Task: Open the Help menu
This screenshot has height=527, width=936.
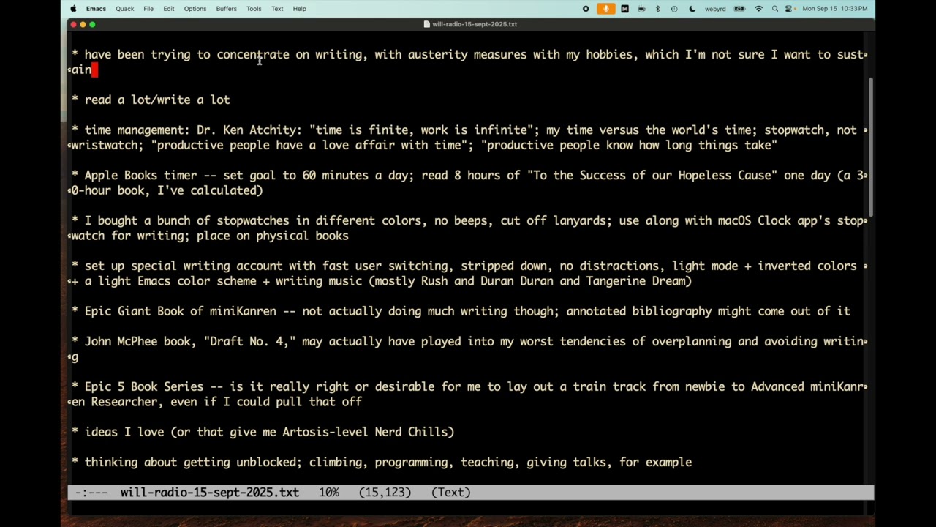Action: (x=300, y=9)
